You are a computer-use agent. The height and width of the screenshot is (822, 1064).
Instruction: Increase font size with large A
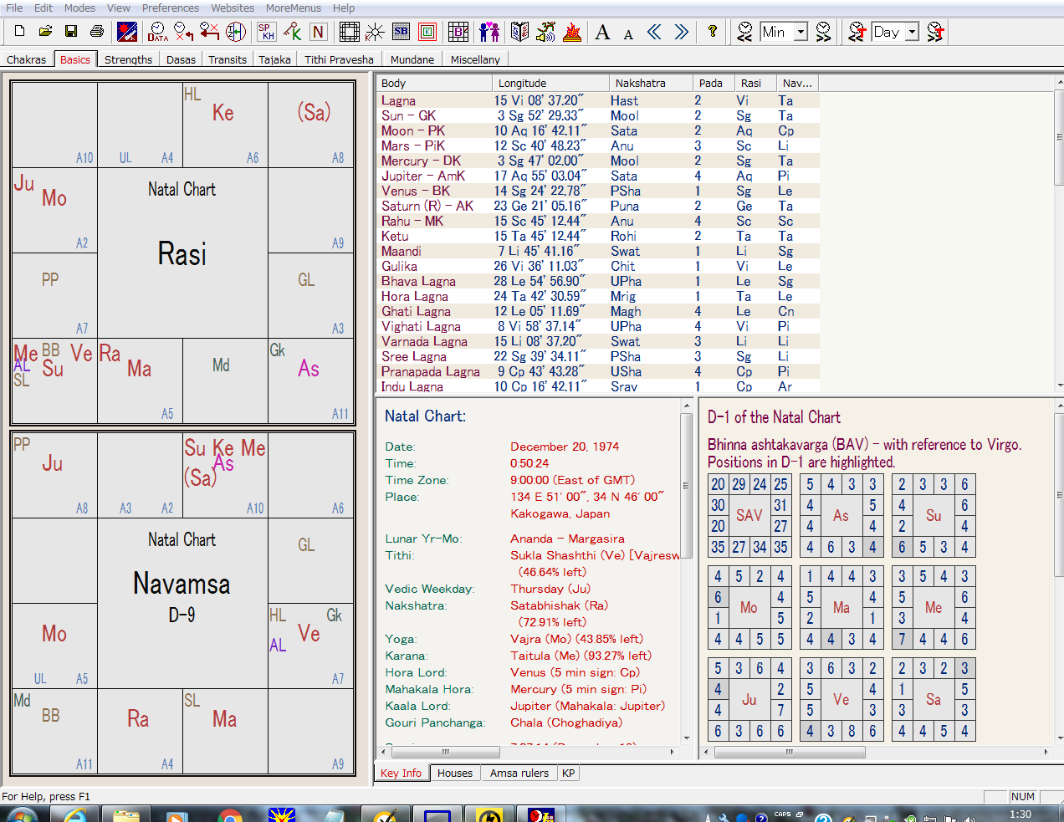(x=602, y=32)
